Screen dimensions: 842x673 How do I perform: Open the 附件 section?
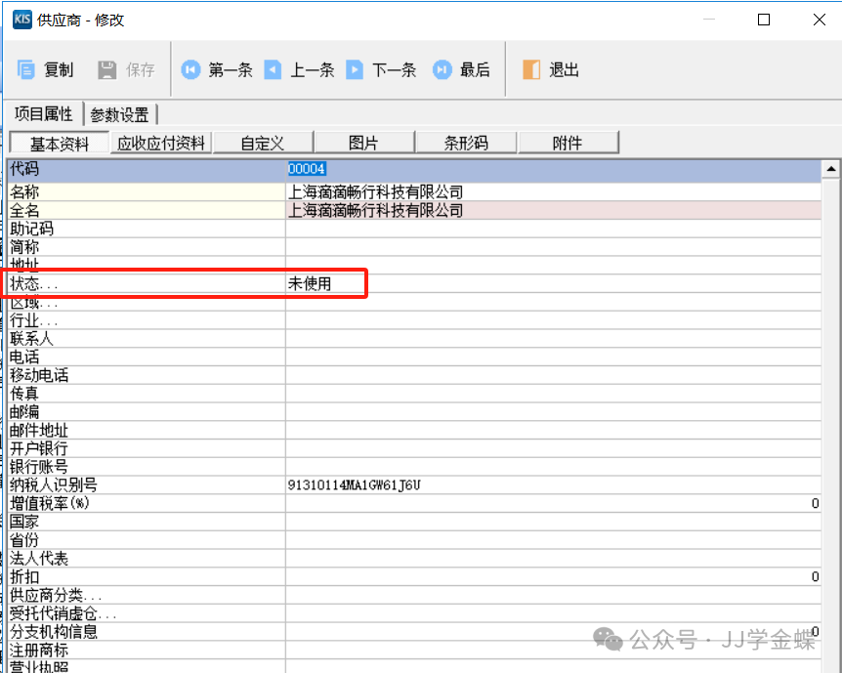click(x=568, y=143)
